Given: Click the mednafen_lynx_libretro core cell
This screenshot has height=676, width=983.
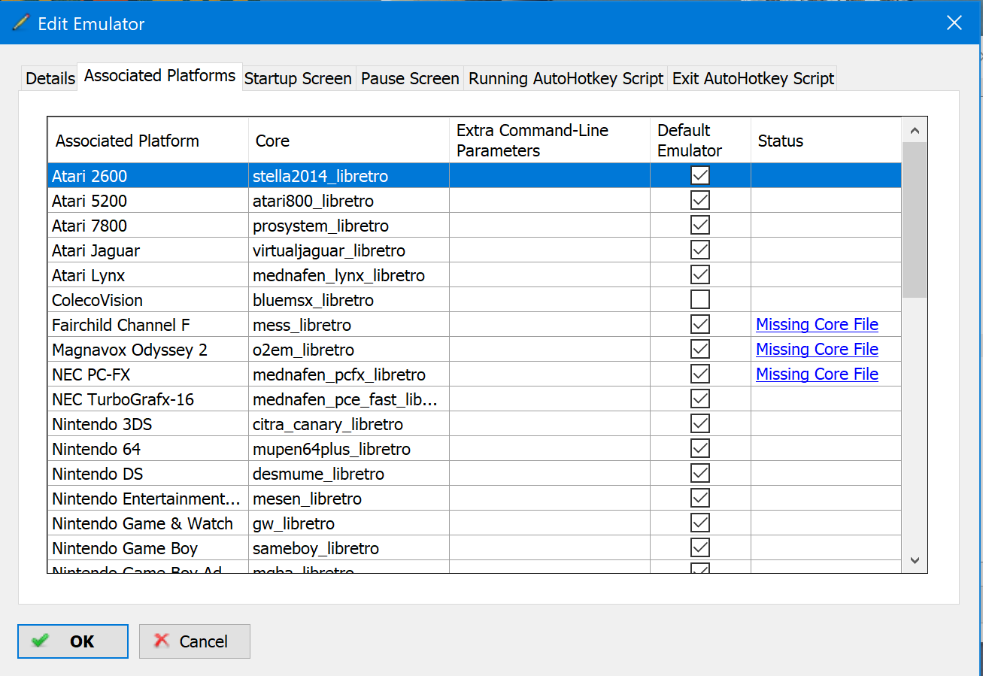Looking at the screenshot, I should point(349,275).
